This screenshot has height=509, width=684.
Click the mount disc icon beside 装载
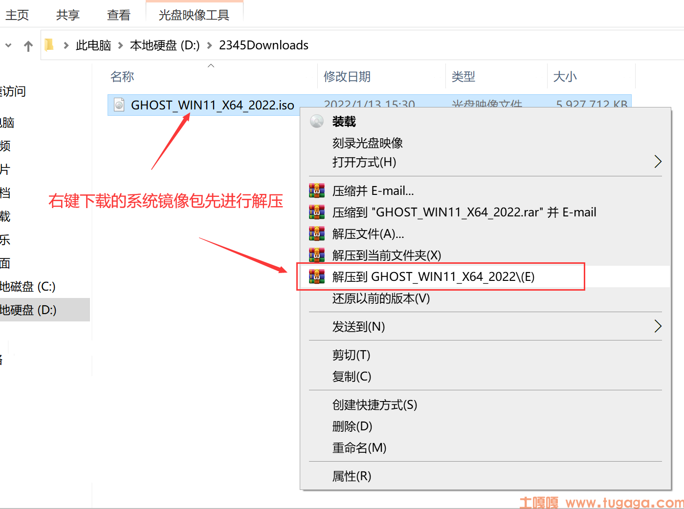(x=317, y=121)
